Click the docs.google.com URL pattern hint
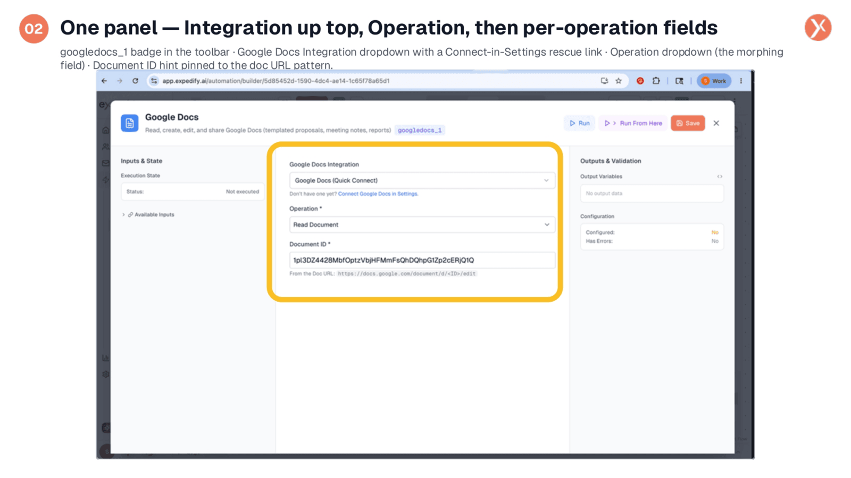 click(x=407, y=274)
